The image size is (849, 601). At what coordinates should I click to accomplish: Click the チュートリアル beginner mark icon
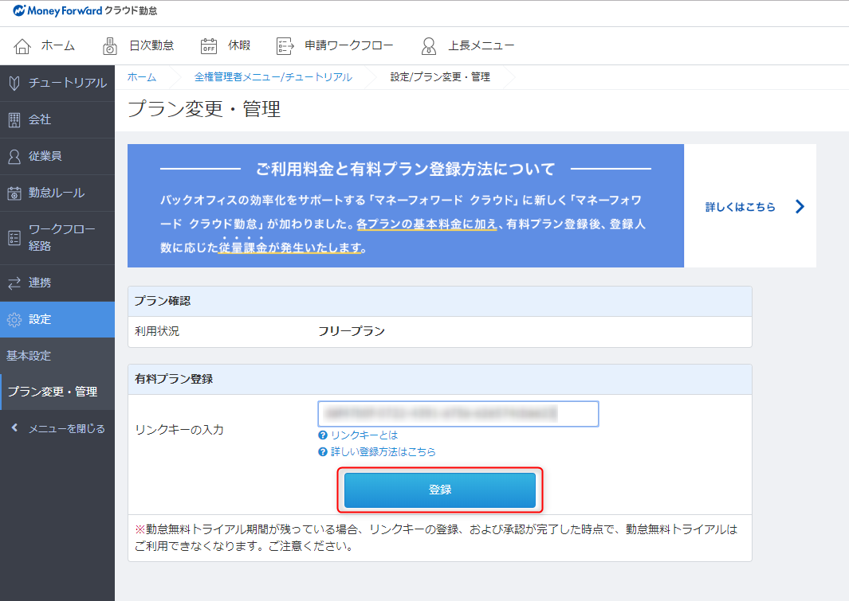coord(14,84)
